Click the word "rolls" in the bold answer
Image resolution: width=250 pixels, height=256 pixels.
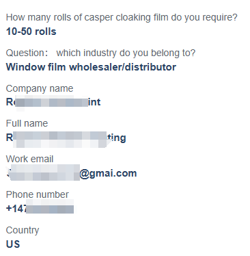click(46, 31)
